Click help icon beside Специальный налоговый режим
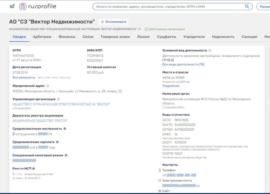The image size is (270, 194). tap(66, 155)
